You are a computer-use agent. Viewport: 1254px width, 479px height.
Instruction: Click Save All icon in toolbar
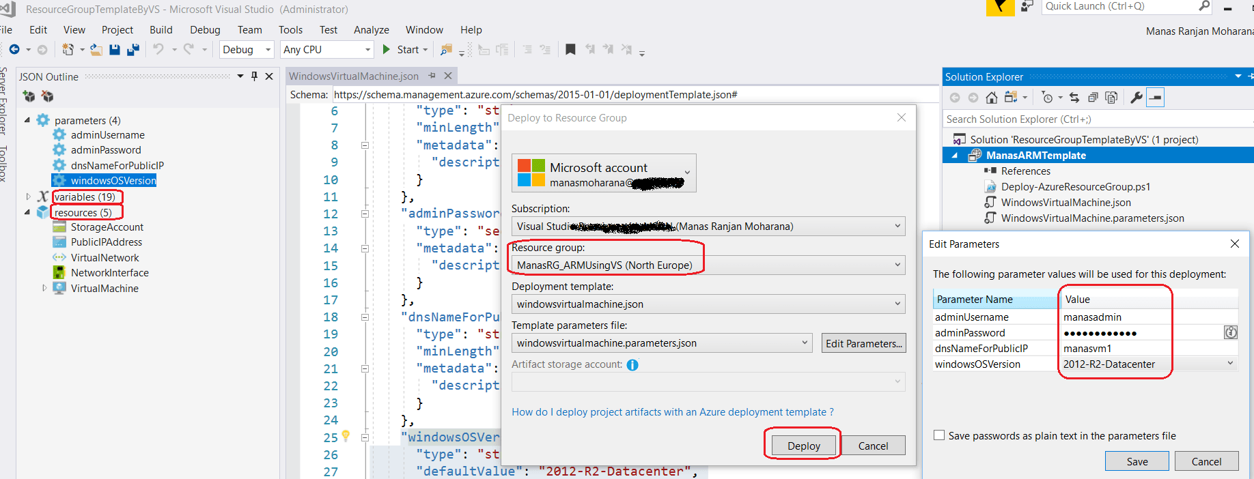pos(133,49)
